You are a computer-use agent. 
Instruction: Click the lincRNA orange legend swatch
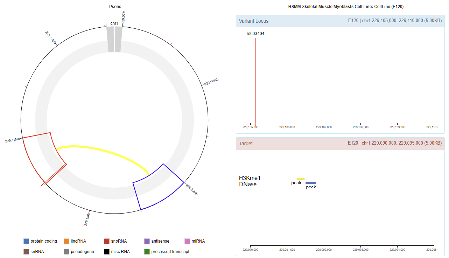[66, 241]
